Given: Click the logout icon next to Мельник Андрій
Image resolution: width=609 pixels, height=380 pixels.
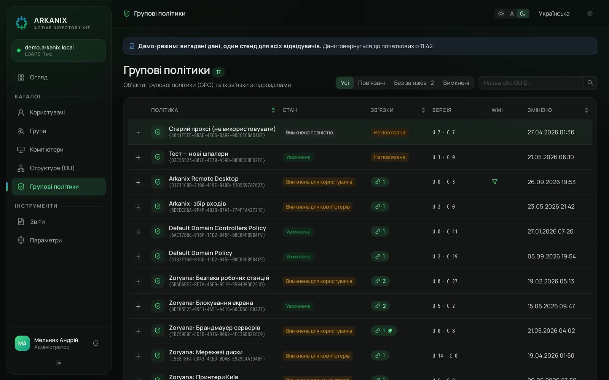Looking at the screenshot, I should click(x=96, y=344).
